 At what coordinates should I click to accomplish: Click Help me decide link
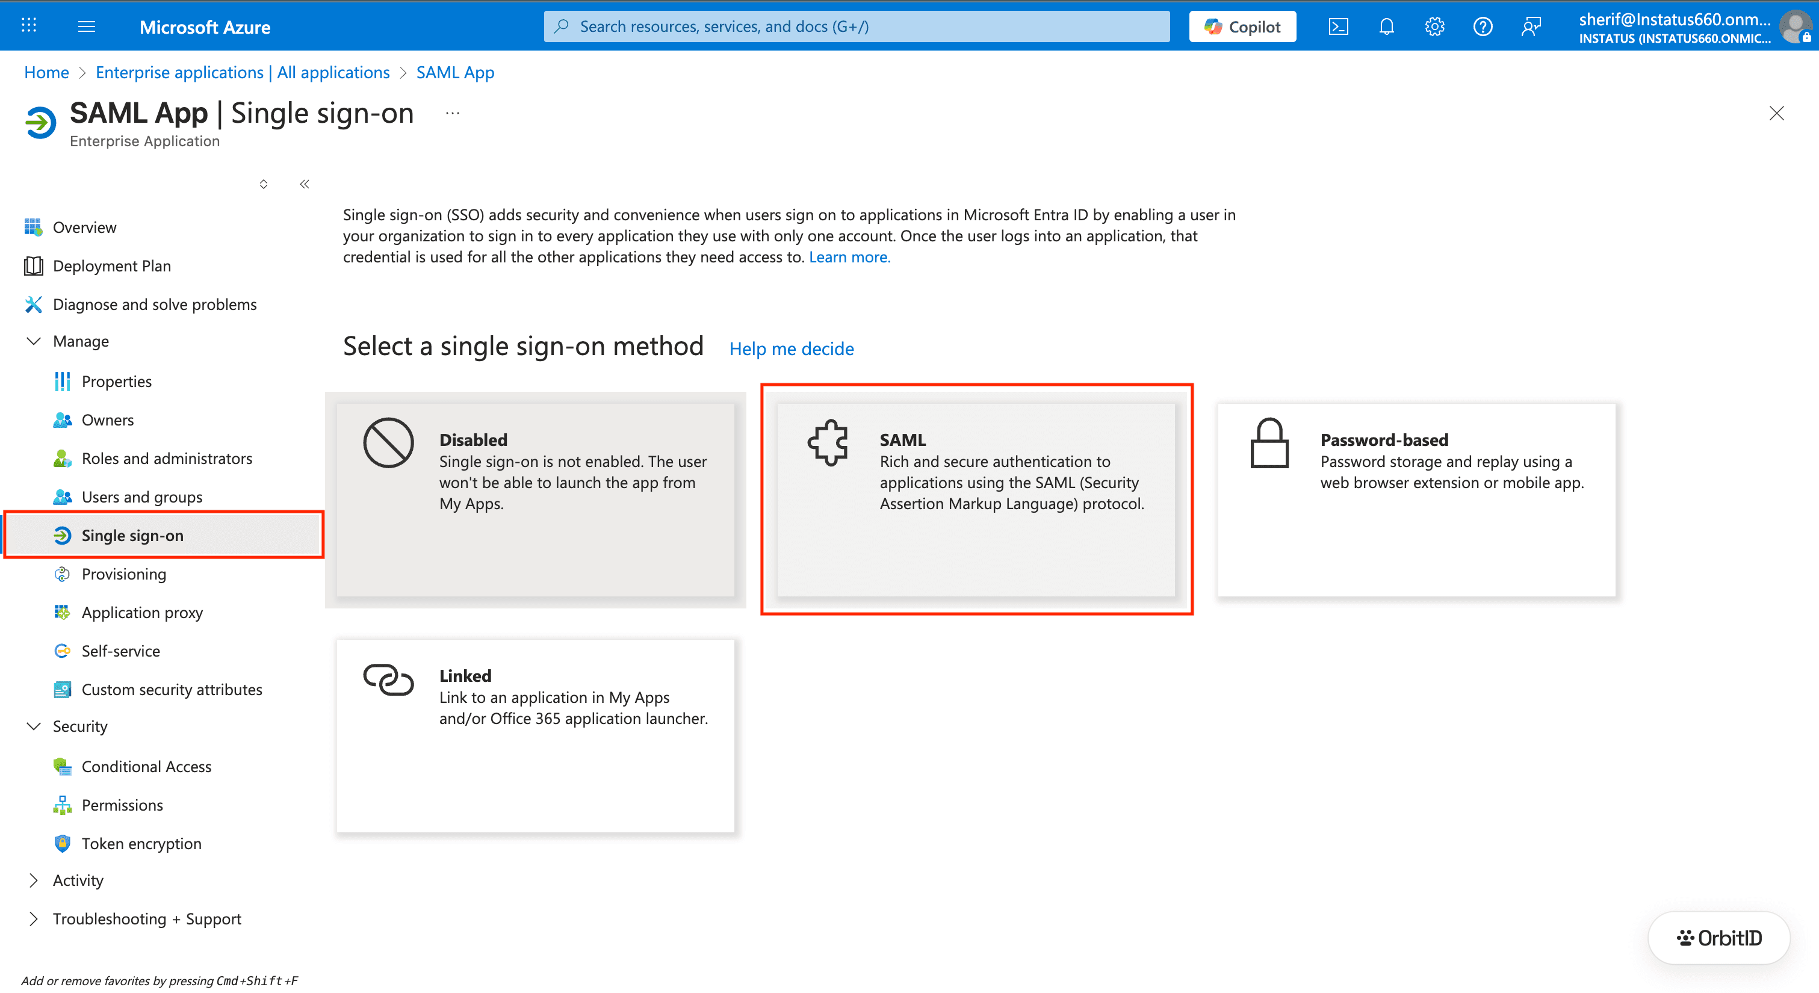click(x=792, y=348)
